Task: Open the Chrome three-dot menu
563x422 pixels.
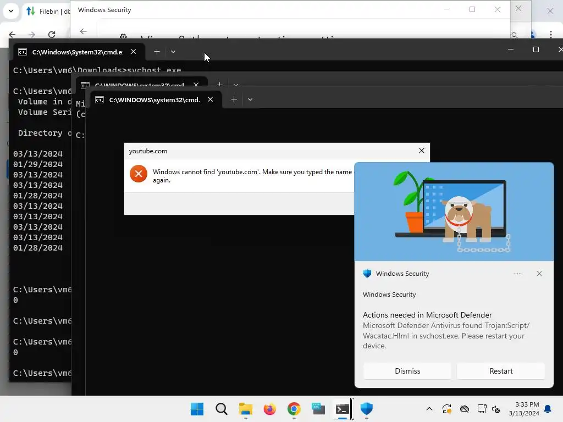Action: [550, 35]
